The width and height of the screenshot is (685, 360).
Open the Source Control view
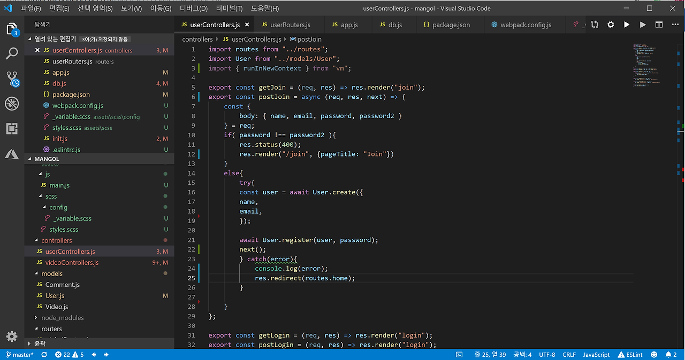pyautogui.click(x=12, y=79)
